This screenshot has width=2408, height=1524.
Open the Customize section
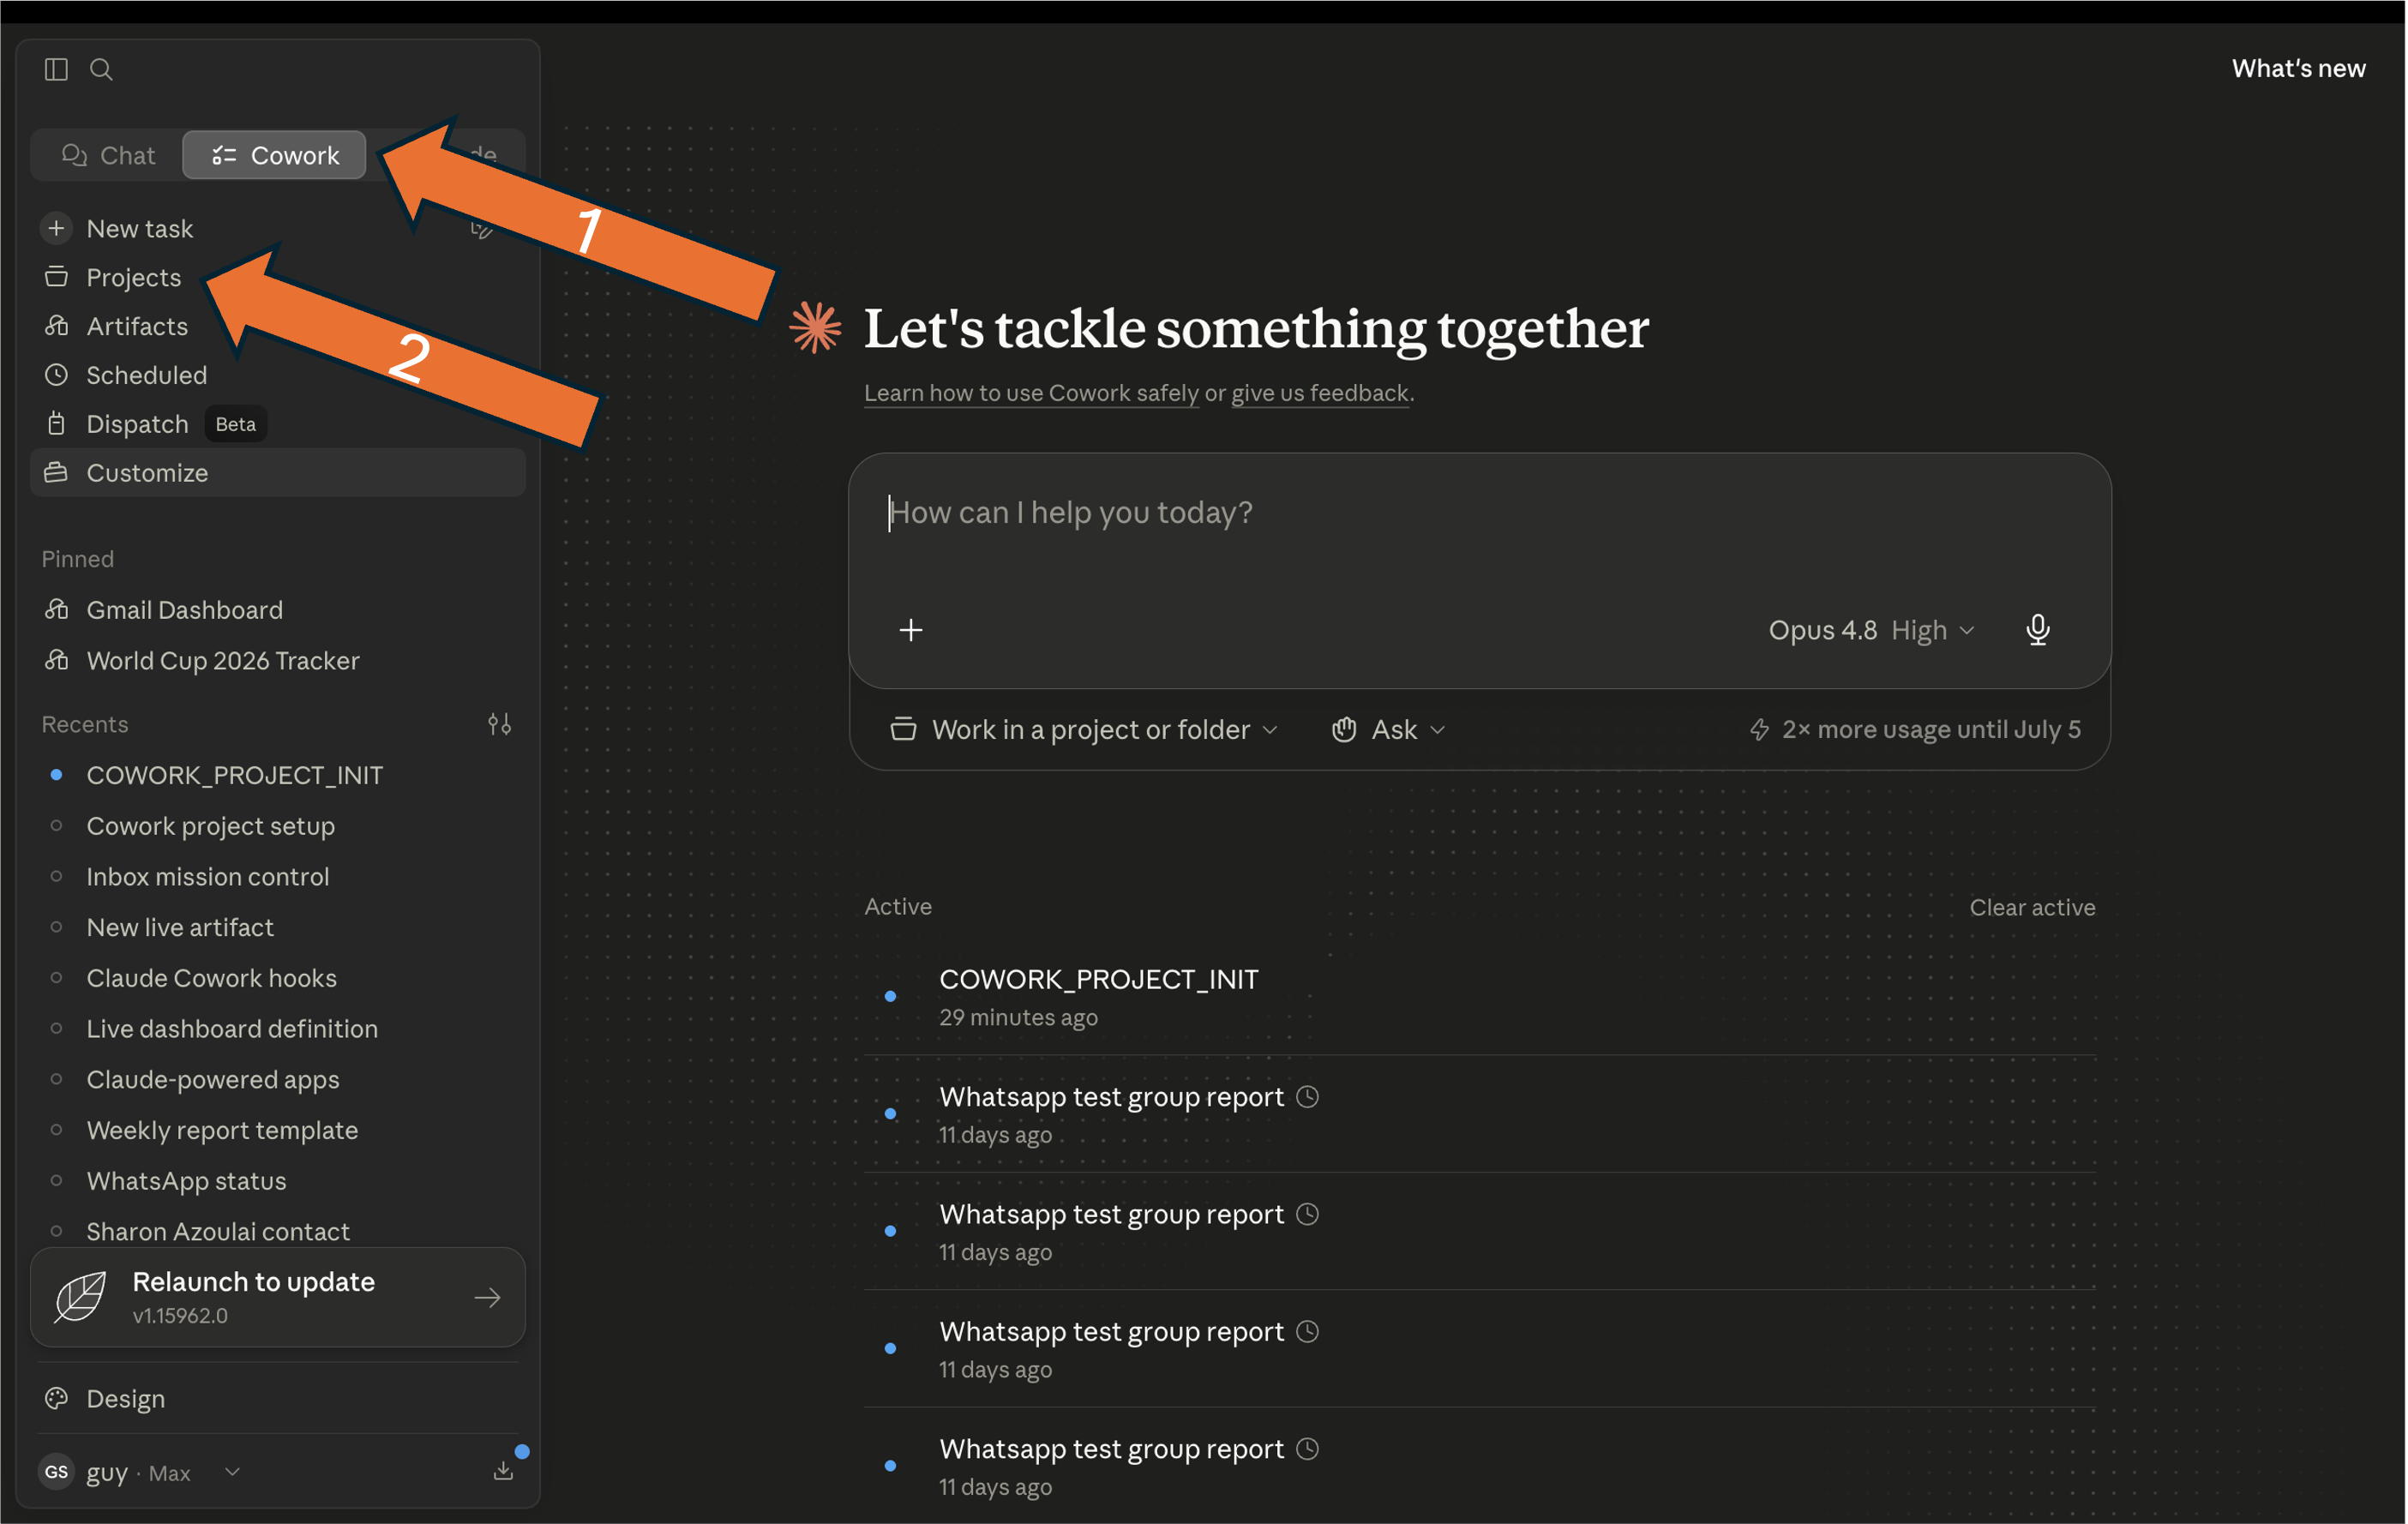click(x=278, y=472)
